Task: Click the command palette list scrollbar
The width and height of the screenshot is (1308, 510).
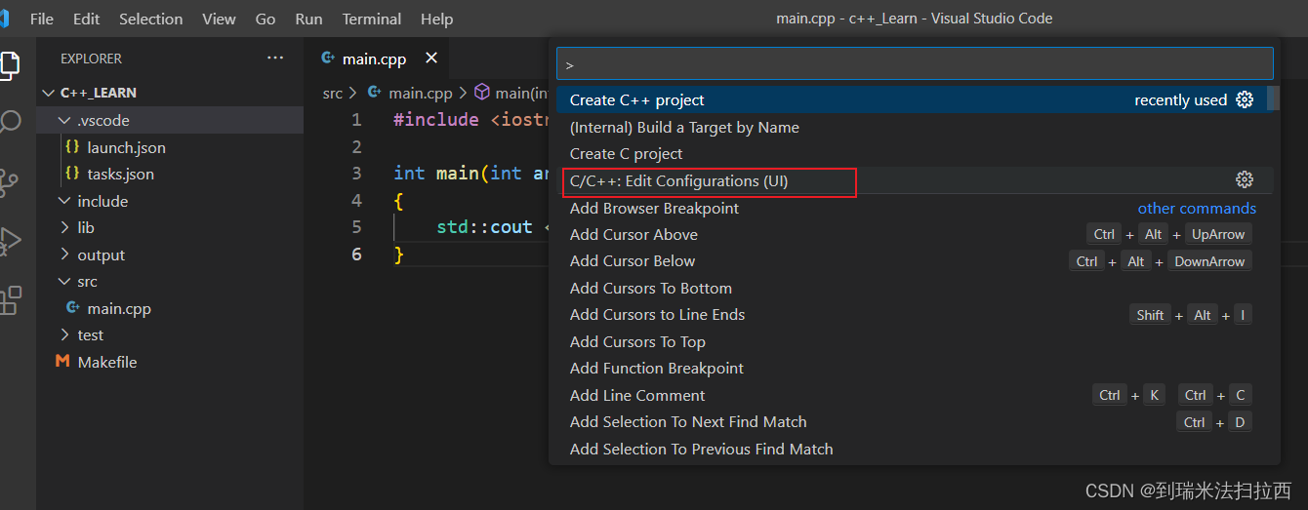Action: (x=1273, y=98)
